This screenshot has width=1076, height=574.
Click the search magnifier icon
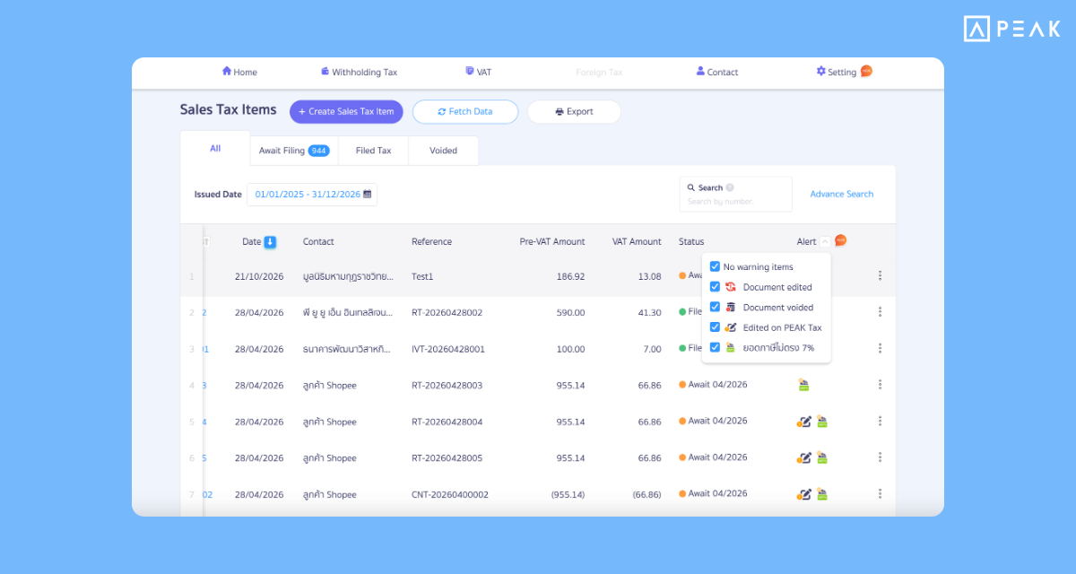[x=693, y=187]
